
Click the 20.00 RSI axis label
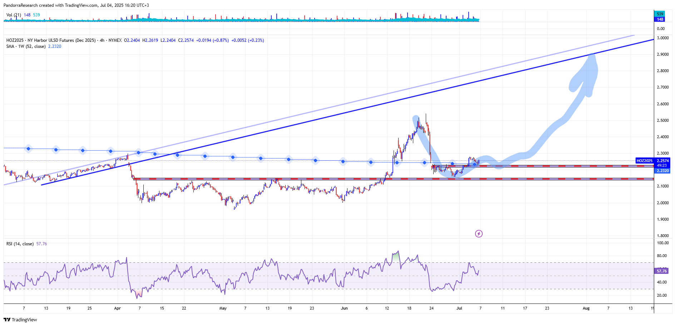tap(662, 295)
